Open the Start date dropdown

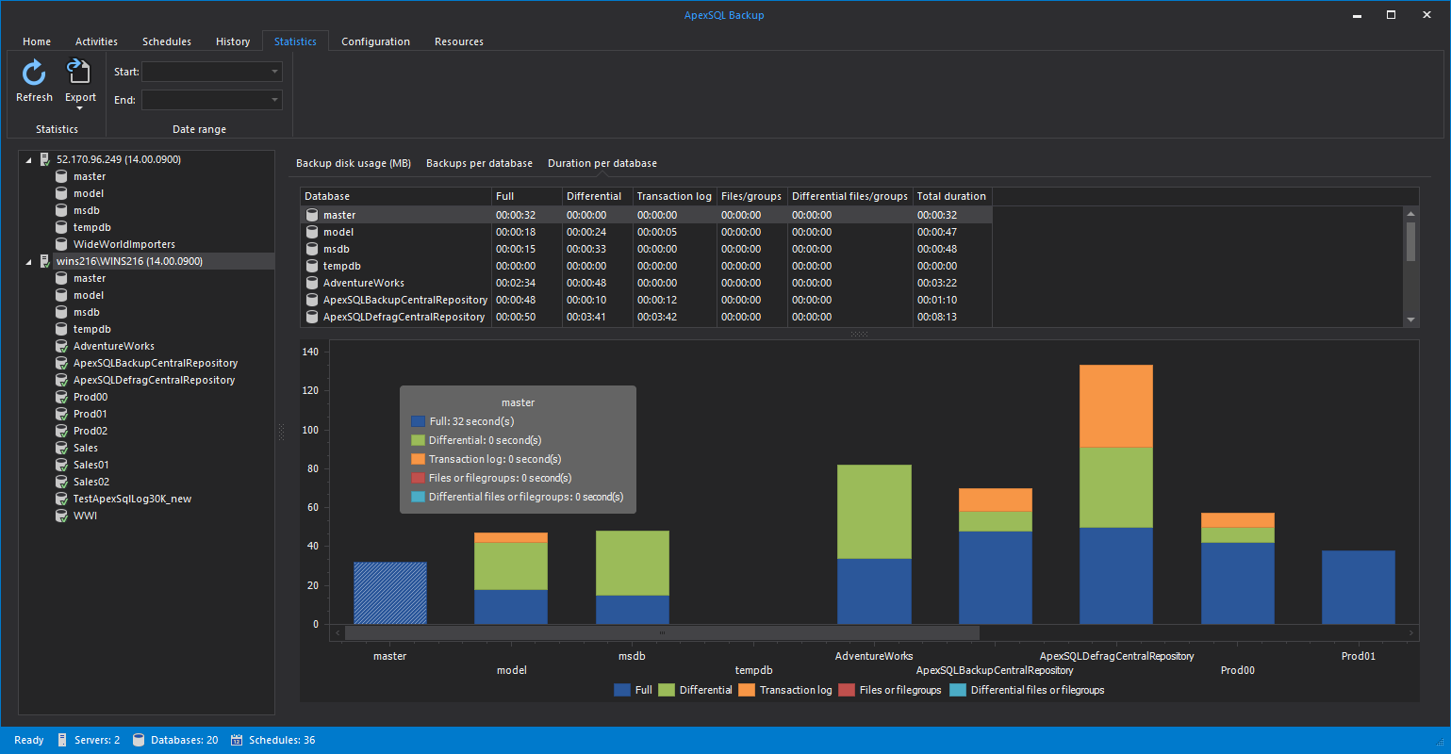click(274, 72)
